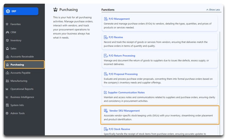Click the Favorites star icon

coord(7,24)
